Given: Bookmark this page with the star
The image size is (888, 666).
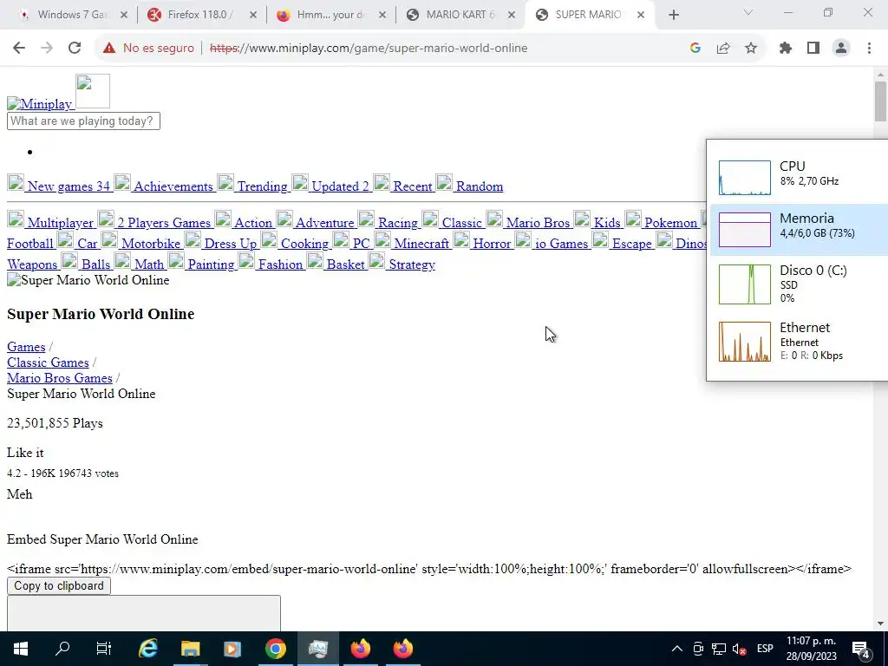Looking at the screenshot, I should 751,49.
